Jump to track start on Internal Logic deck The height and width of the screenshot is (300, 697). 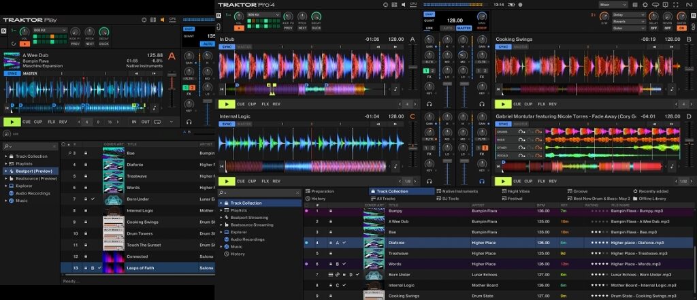[x=222, y=167]
